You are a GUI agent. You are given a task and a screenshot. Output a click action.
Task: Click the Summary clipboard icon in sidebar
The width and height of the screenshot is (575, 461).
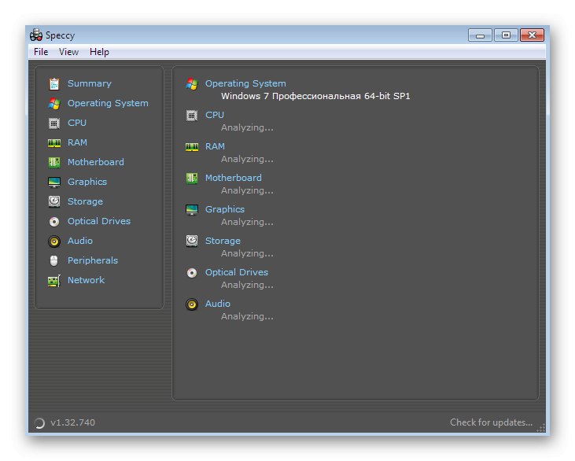point(54,84)
